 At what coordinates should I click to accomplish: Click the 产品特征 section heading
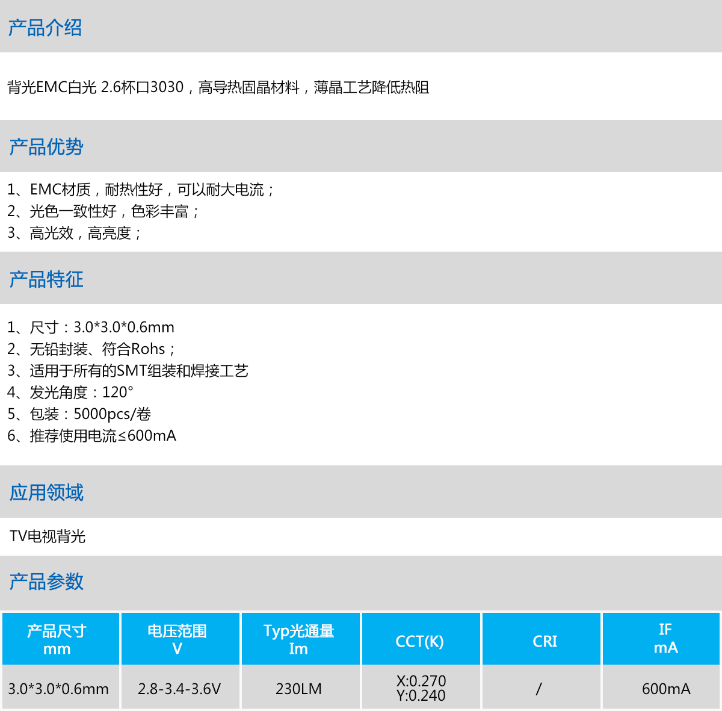click(x=46, y=279)
